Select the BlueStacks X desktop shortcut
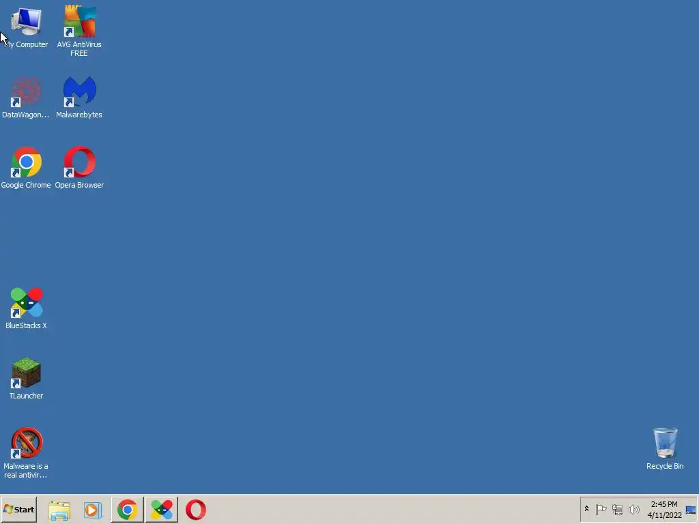The image size is (699, 524). [26, 308]
